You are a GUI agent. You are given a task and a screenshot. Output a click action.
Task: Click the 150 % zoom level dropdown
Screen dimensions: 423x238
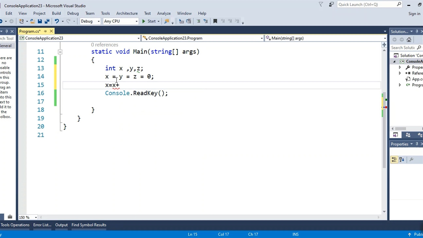(x=28, y=217)
